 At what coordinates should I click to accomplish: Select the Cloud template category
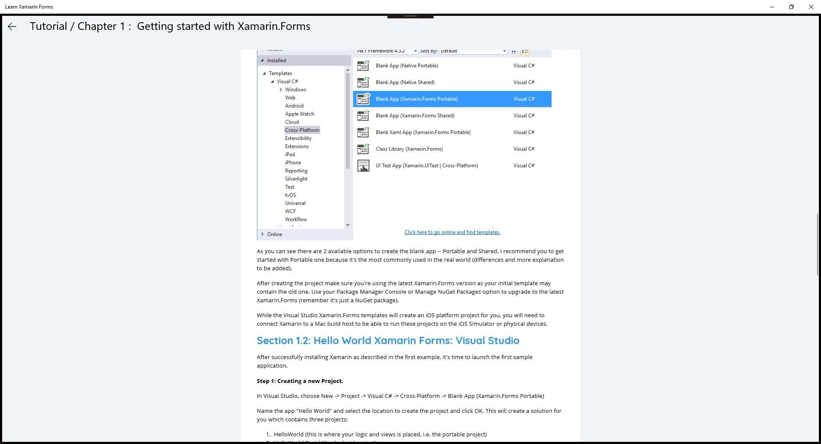click(292, 122)
